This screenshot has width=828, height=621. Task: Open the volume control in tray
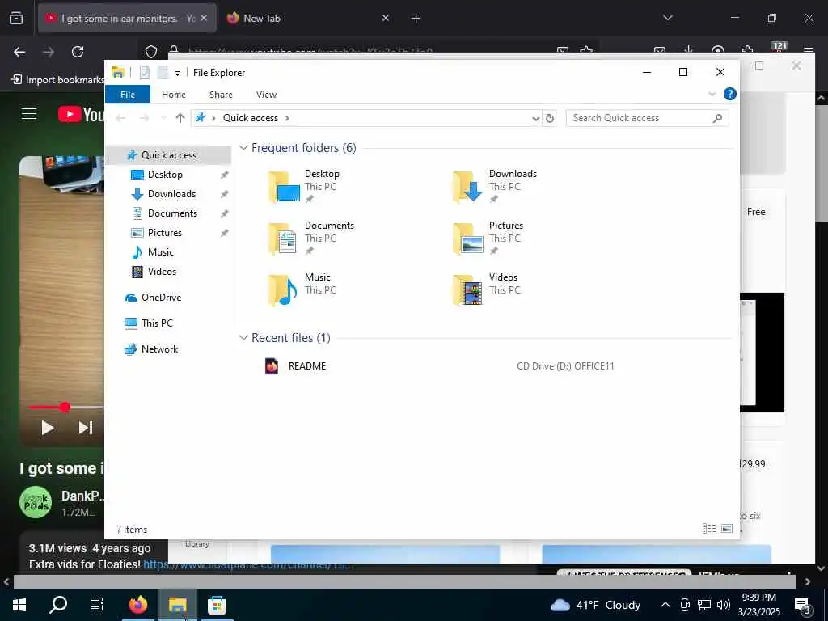[724, 605]
